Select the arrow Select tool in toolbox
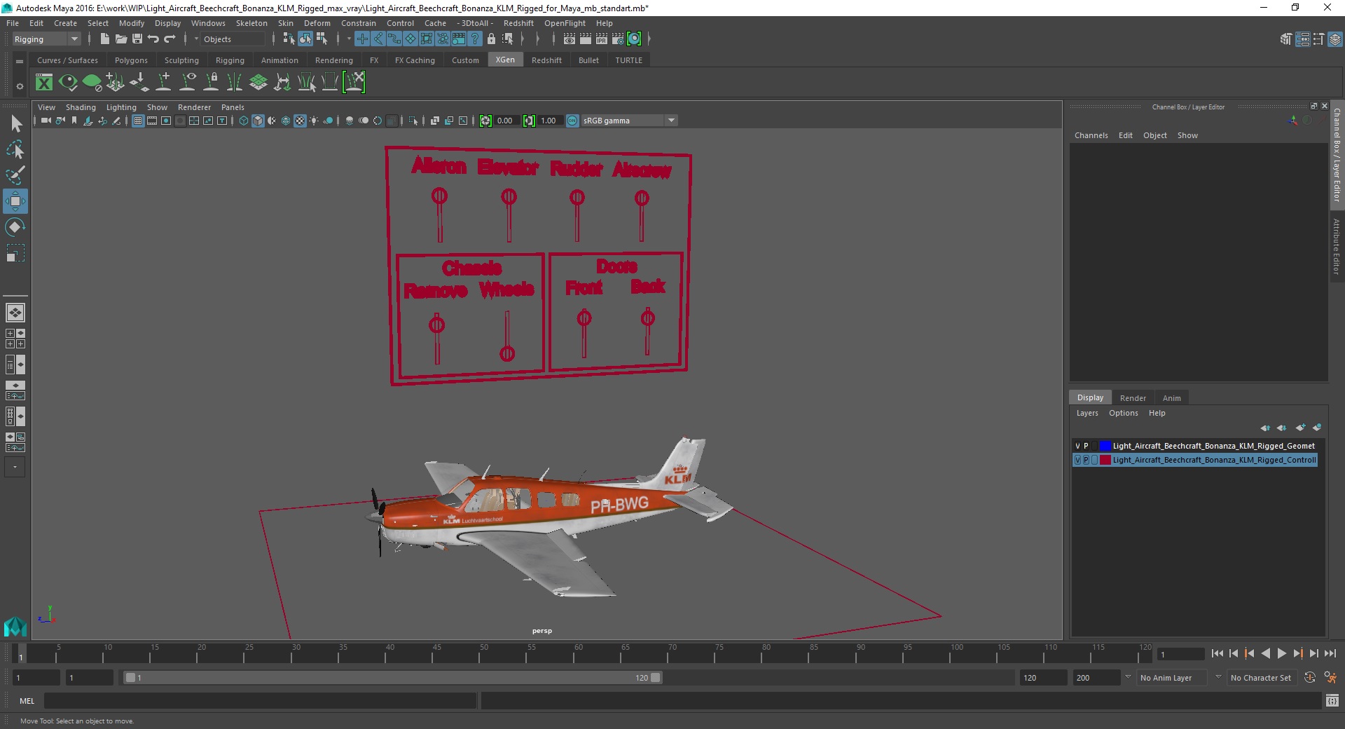 point(15,124)
